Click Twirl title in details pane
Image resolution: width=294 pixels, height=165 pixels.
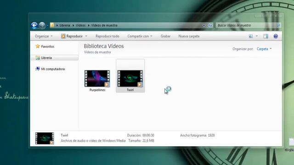coord(64,135)
